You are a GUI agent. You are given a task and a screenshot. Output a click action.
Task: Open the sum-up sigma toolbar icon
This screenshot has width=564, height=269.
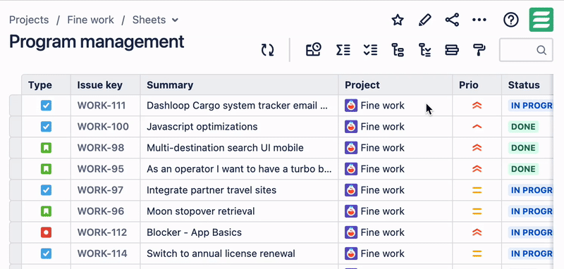point(343,50)
